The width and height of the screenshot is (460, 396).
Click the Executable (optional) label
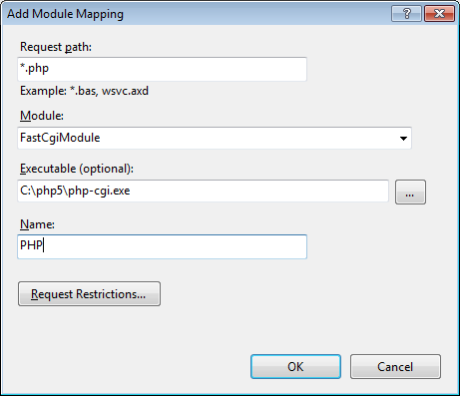[77, 169]
